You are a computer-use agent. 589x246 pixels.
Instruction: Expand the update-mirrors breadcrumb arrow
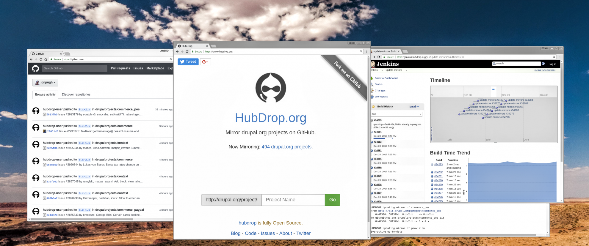pos(406,70)
